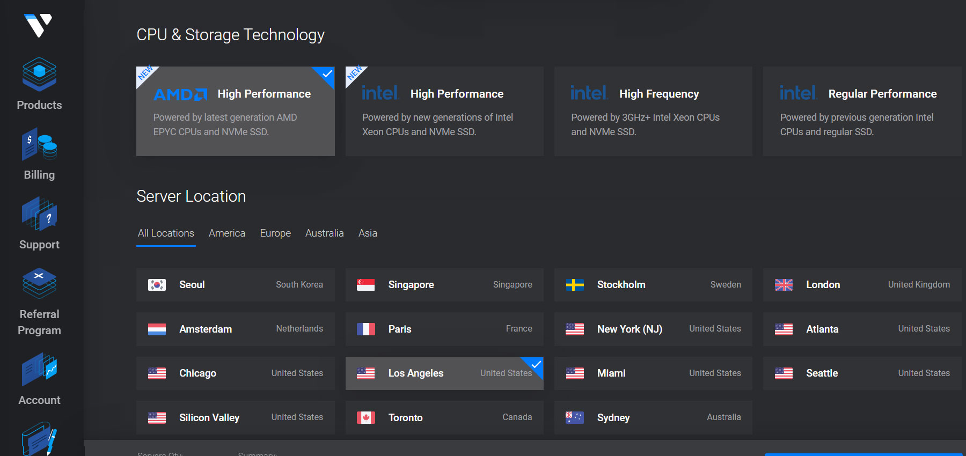Click the US flag next to Chicago

tap(157, 373)
